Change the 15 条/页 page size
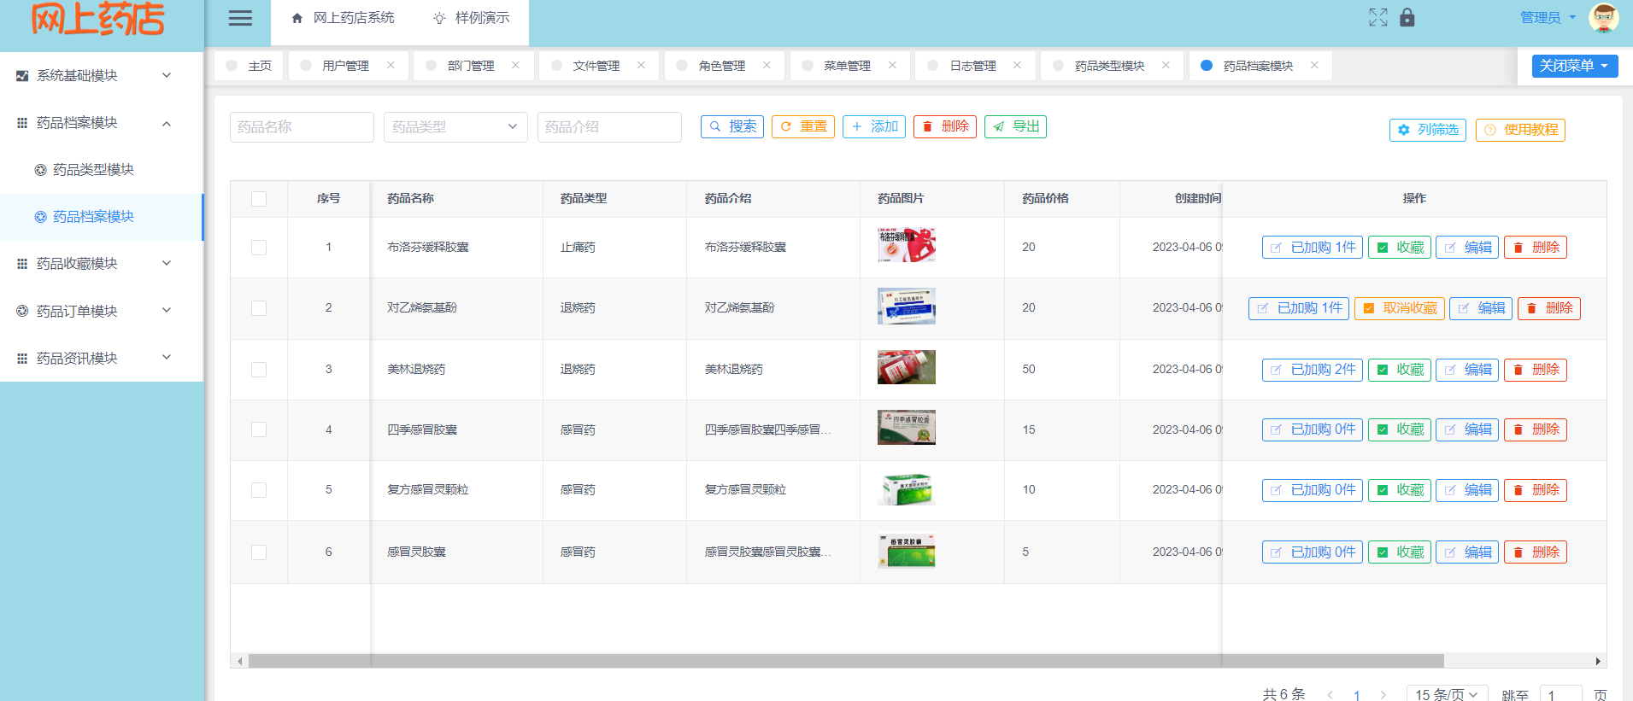 [1447, 694]
